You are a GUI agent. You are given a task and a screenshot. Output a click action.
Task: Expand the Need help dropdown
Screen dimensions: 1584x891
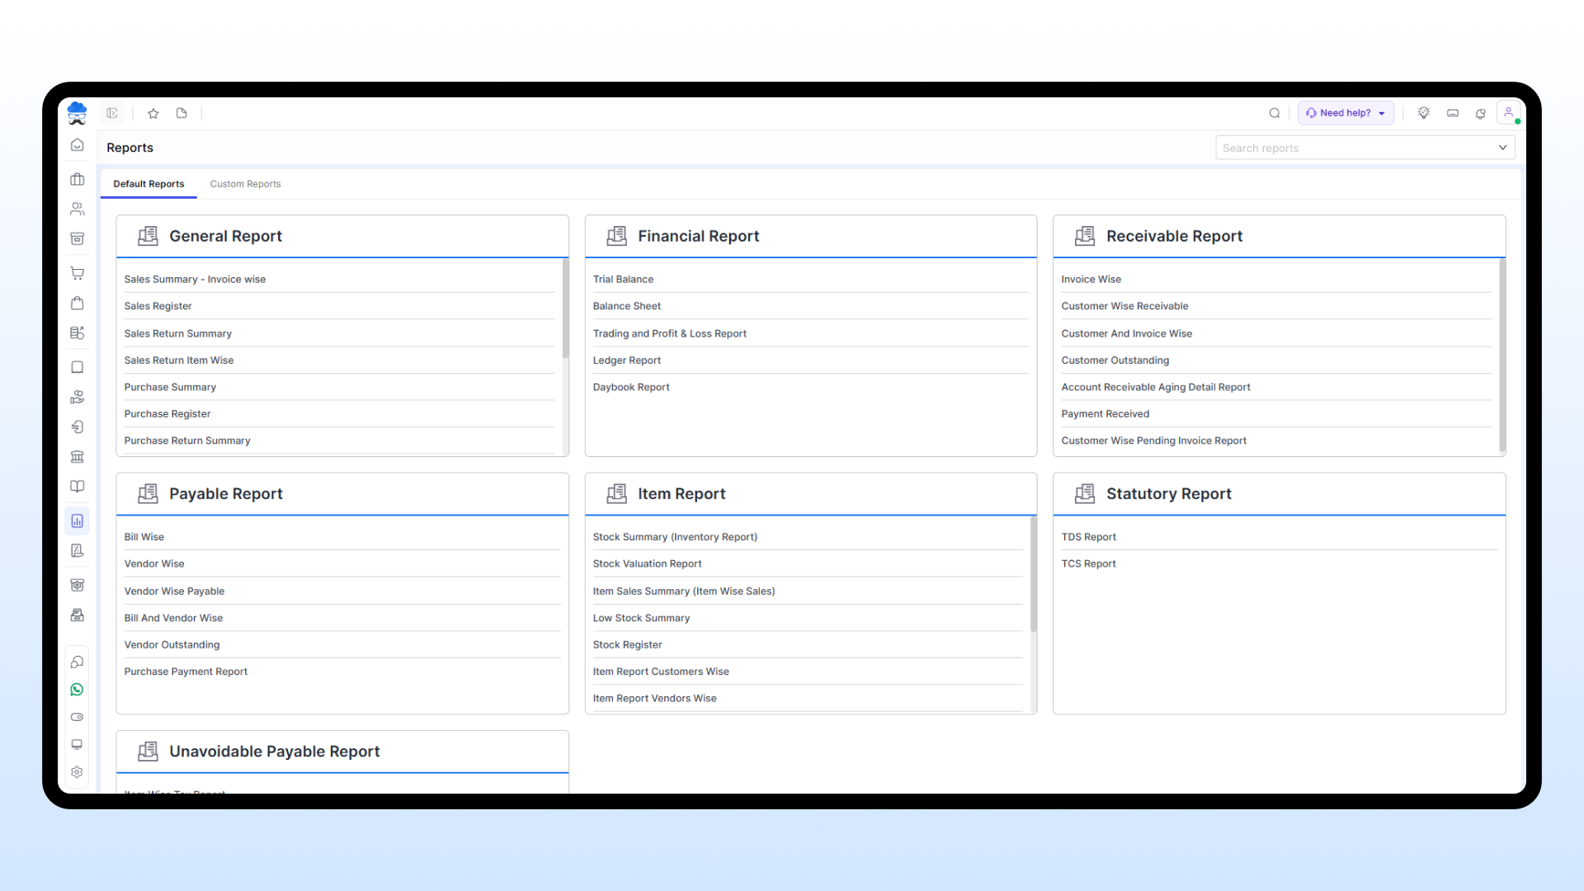1345,113
